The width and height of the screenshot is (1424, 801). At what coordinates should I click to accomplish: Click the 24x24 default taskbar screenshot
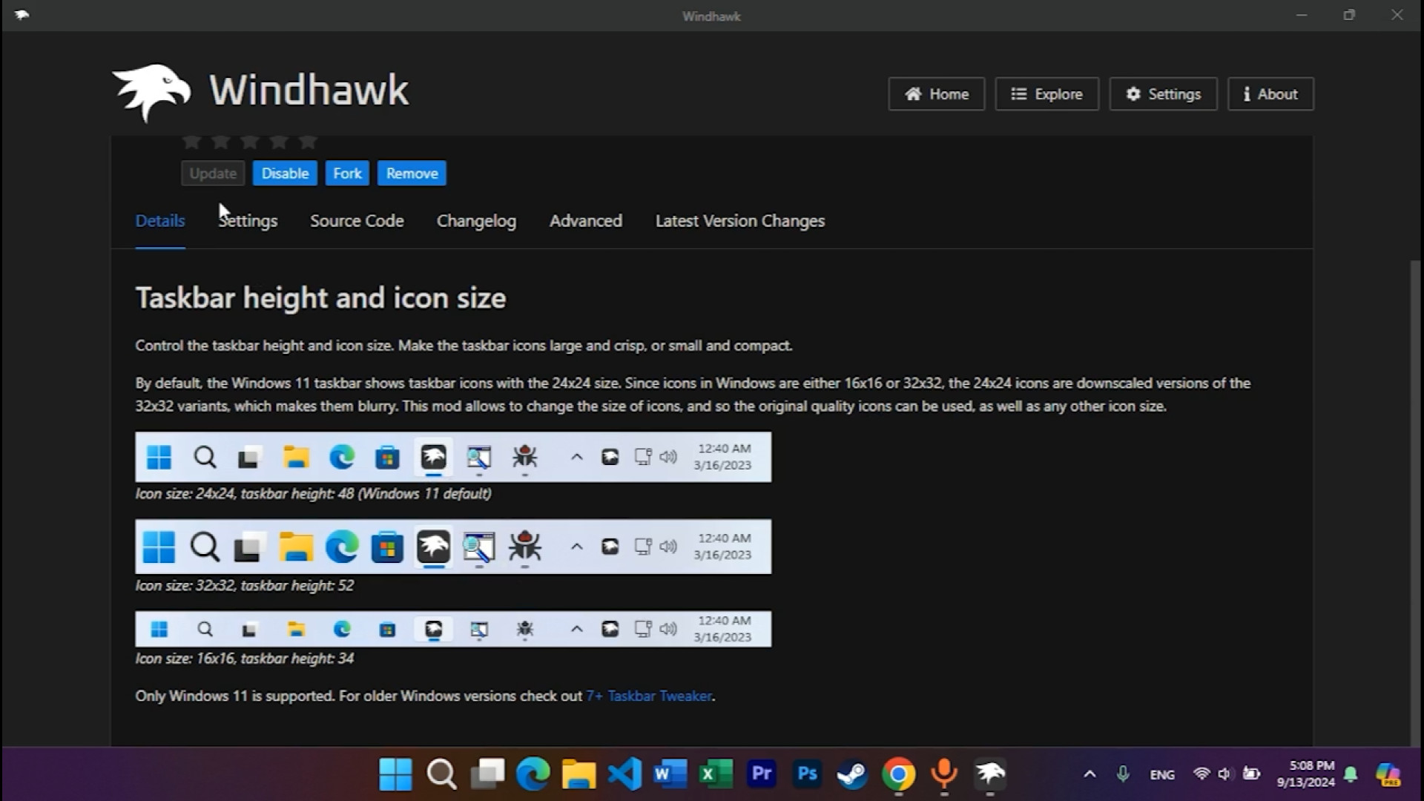(453, 457)
